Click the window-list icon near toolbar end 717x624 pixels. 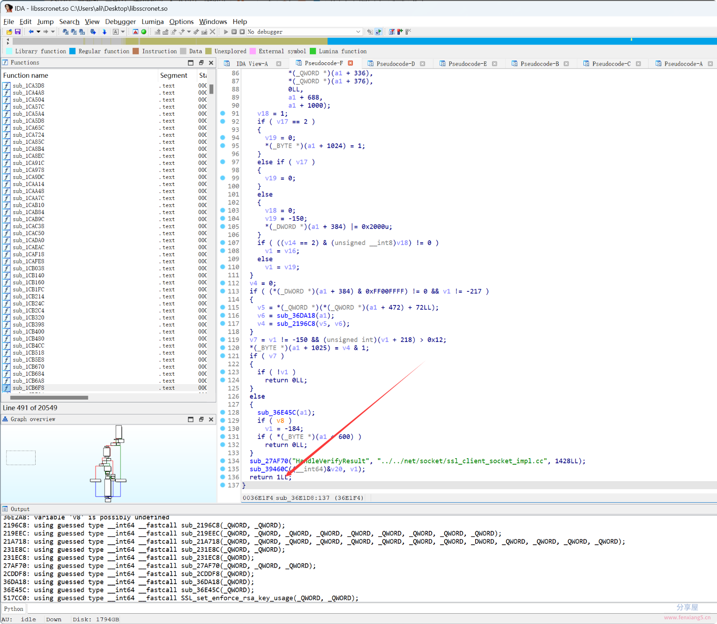pyautogui.click(x=392, y=32)
